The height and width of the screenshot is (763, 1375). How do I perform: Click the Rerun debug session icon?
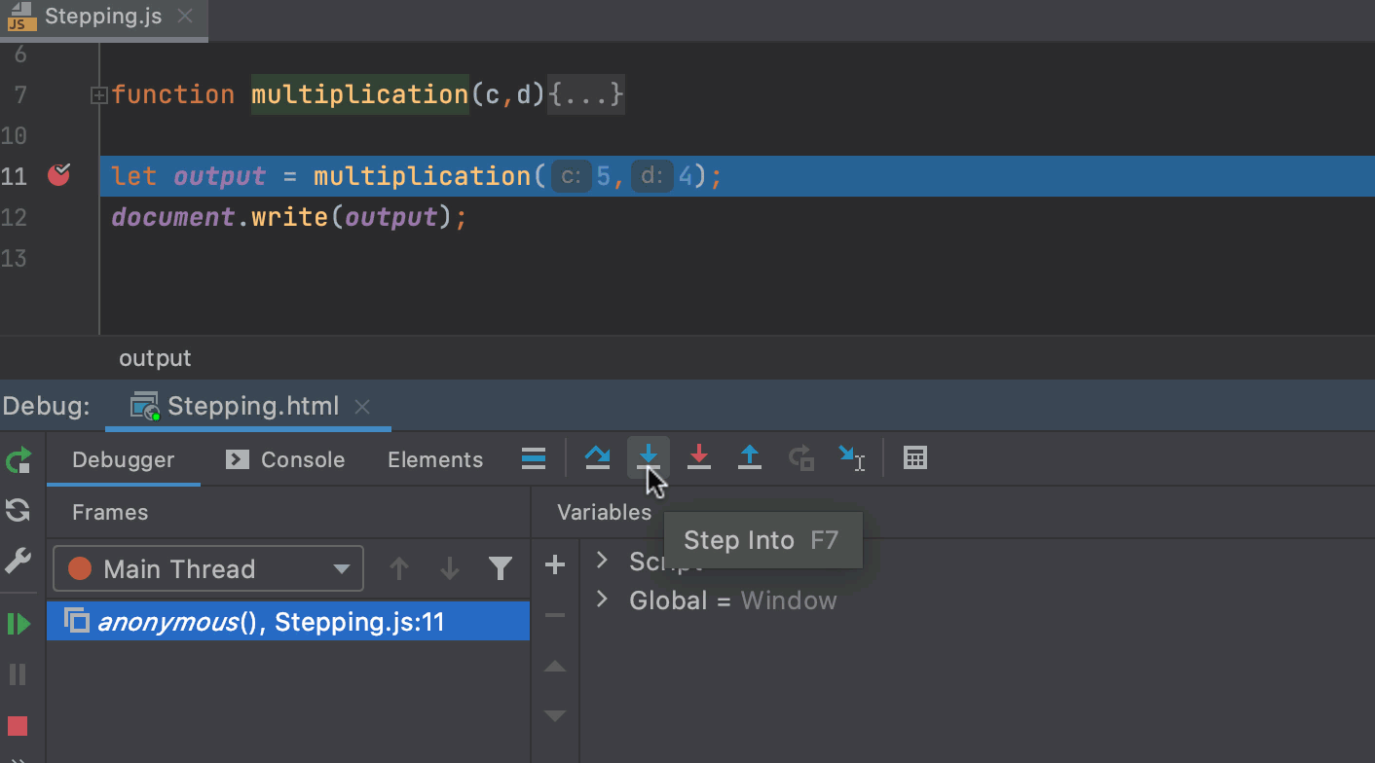pos(19,459)
